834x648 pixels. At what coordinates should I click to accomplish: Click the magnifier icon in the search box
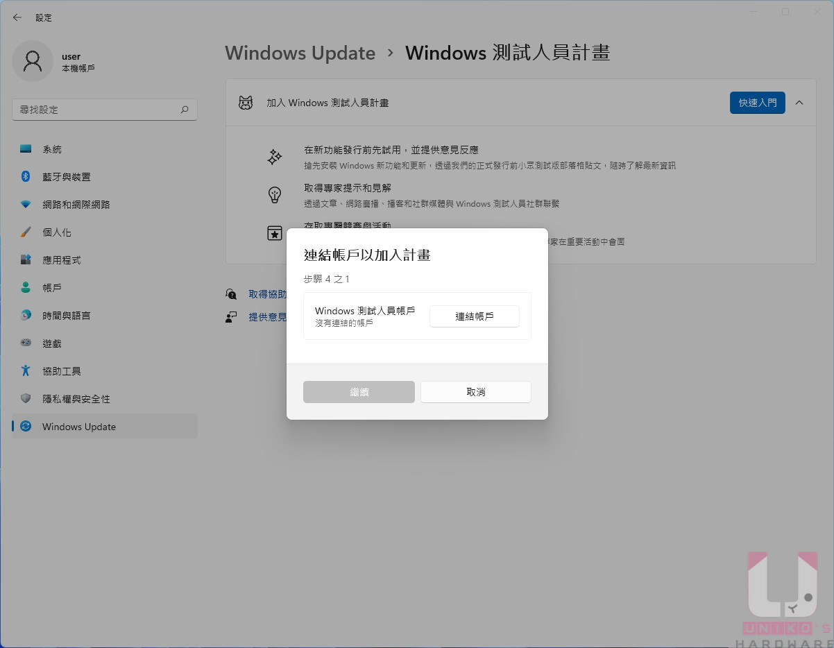tap(185, 110)
